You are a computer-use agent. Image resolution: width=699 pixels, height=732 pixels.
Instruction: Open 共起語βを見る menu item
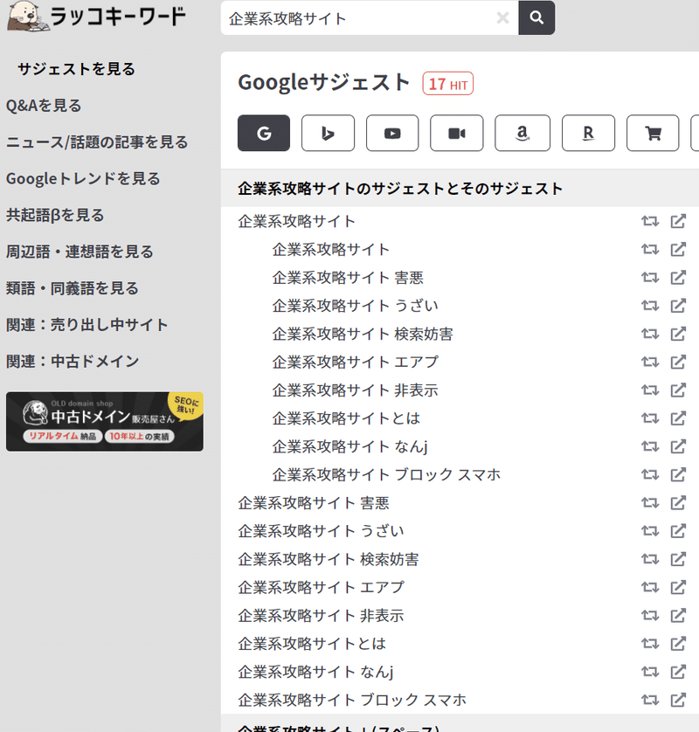[55, 215]
